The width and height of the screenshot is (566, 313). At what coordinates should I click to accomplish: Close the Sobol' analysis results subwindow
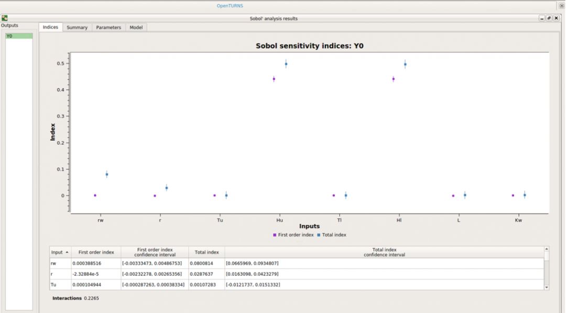(x=556, y=18)
